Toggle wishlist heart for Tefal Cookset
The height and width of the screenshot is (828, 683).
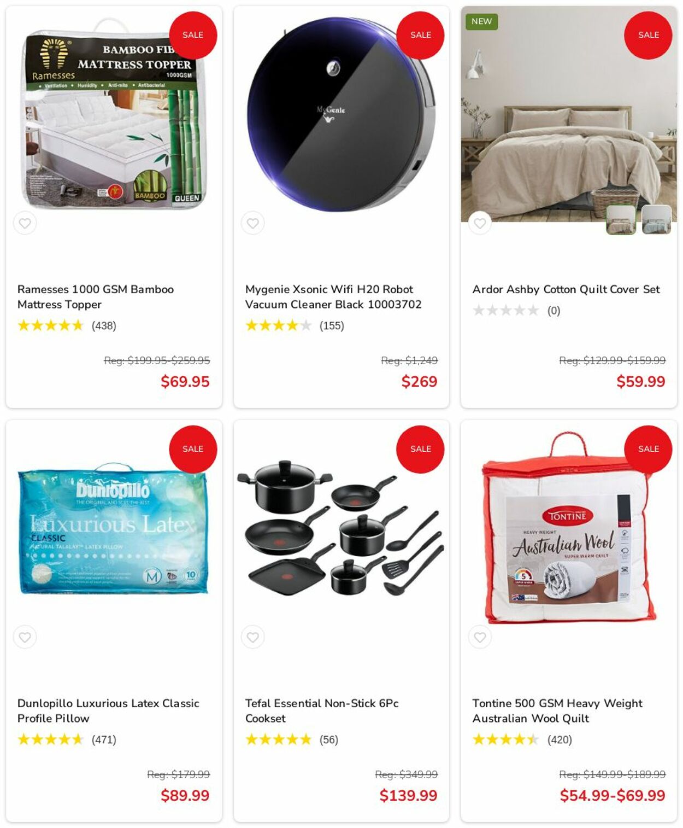(252, 637)
